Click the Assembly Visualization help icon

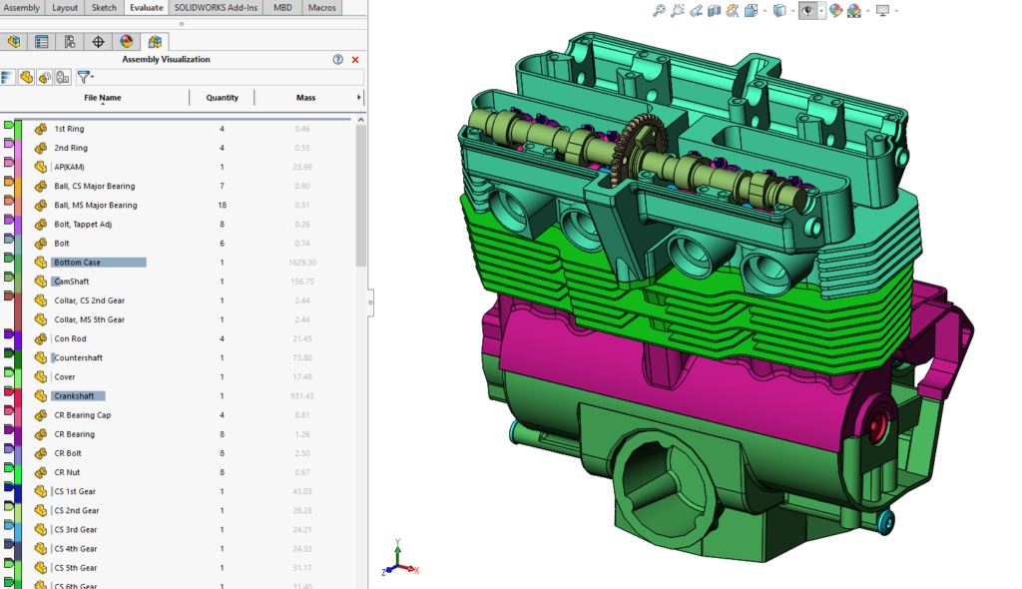click(337, 59)
